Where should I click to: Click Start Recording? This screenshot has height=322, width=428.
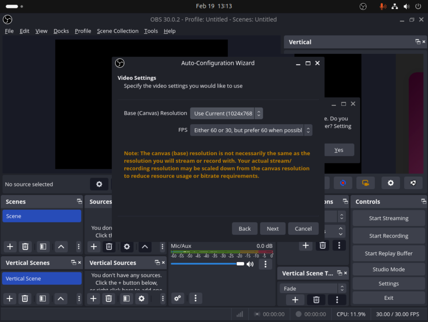388,236
